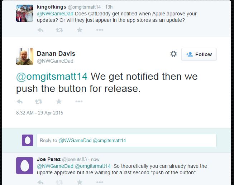Favorite Danan Davis' tweet star

[x=59, y=102]
